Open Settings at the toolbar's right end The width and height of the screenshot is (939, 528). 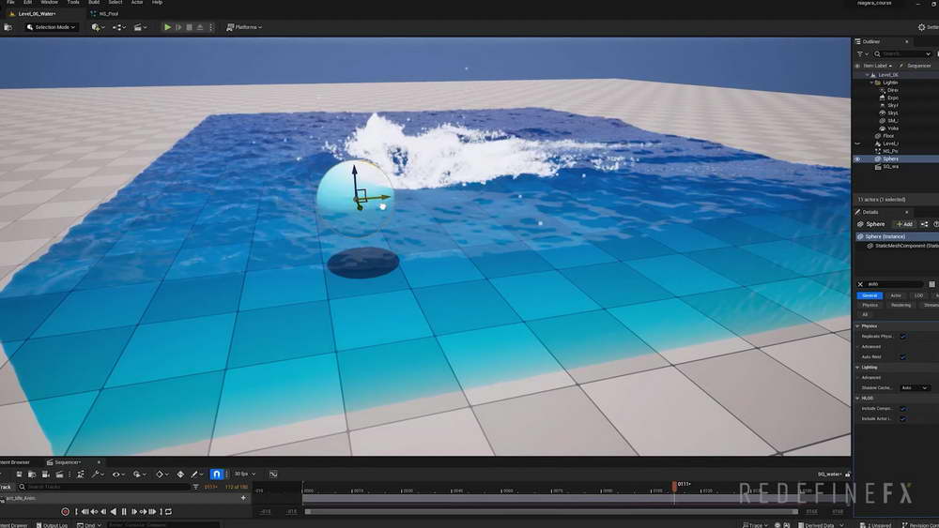coord(928,27)
